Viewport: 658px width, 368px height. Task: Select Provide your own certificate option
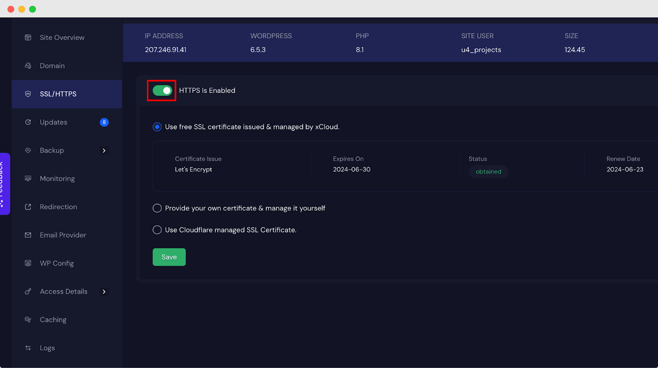(157, 208)
